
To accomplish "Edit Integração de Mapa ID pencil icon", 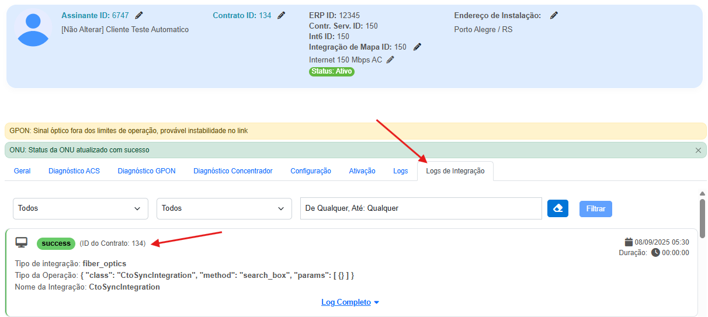I will 417,47.
